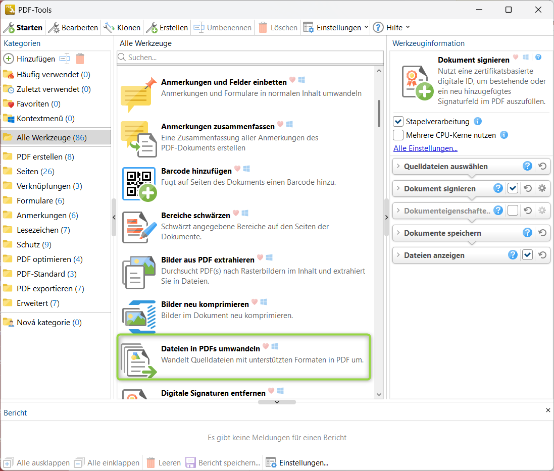Reset the Dateien anzeigen step
The height and width of the screenshot is (471, 554).
tap(542, 255)
